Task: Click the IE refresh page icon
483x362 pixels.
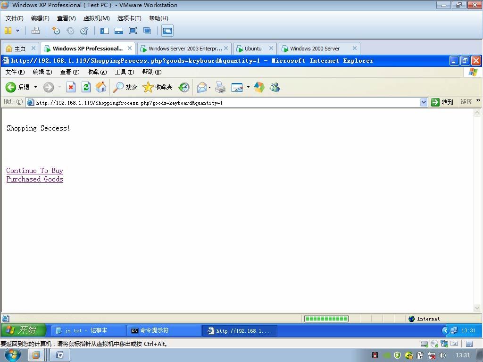Action: pyautogui.click(x=86, y=87)
